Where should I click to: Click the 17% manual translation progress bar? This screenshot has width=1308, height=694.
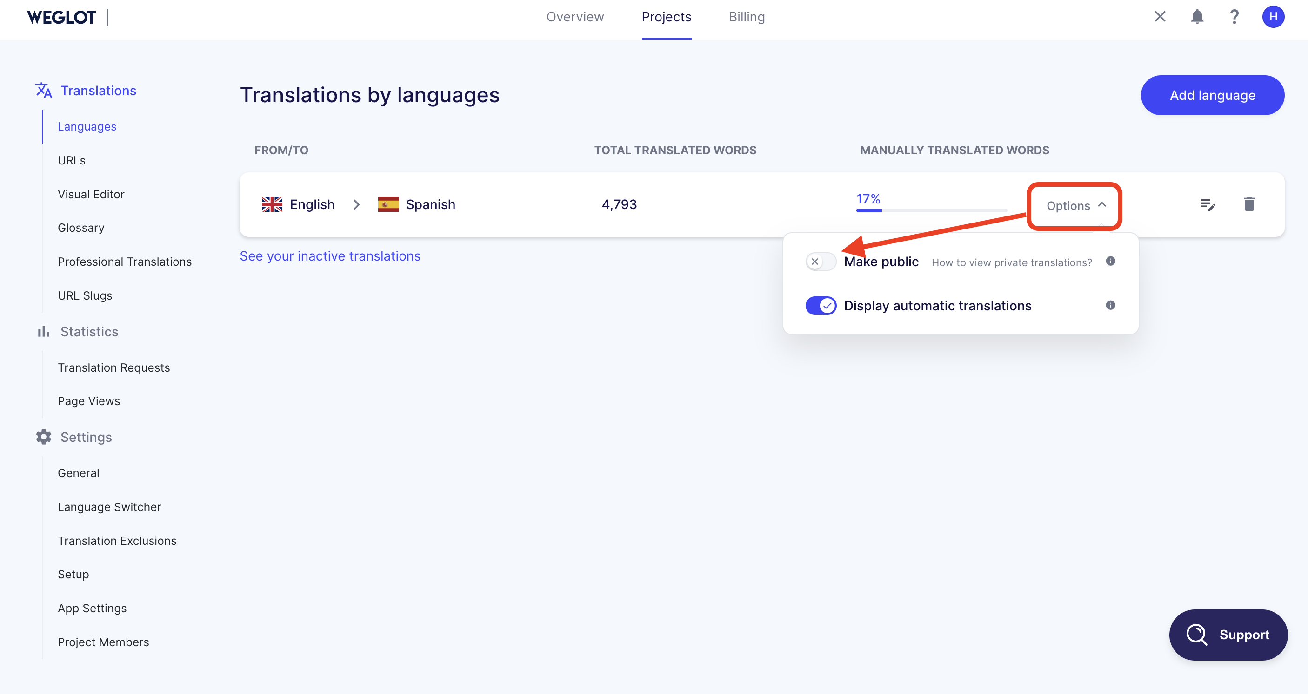click(x=931, y=210)
